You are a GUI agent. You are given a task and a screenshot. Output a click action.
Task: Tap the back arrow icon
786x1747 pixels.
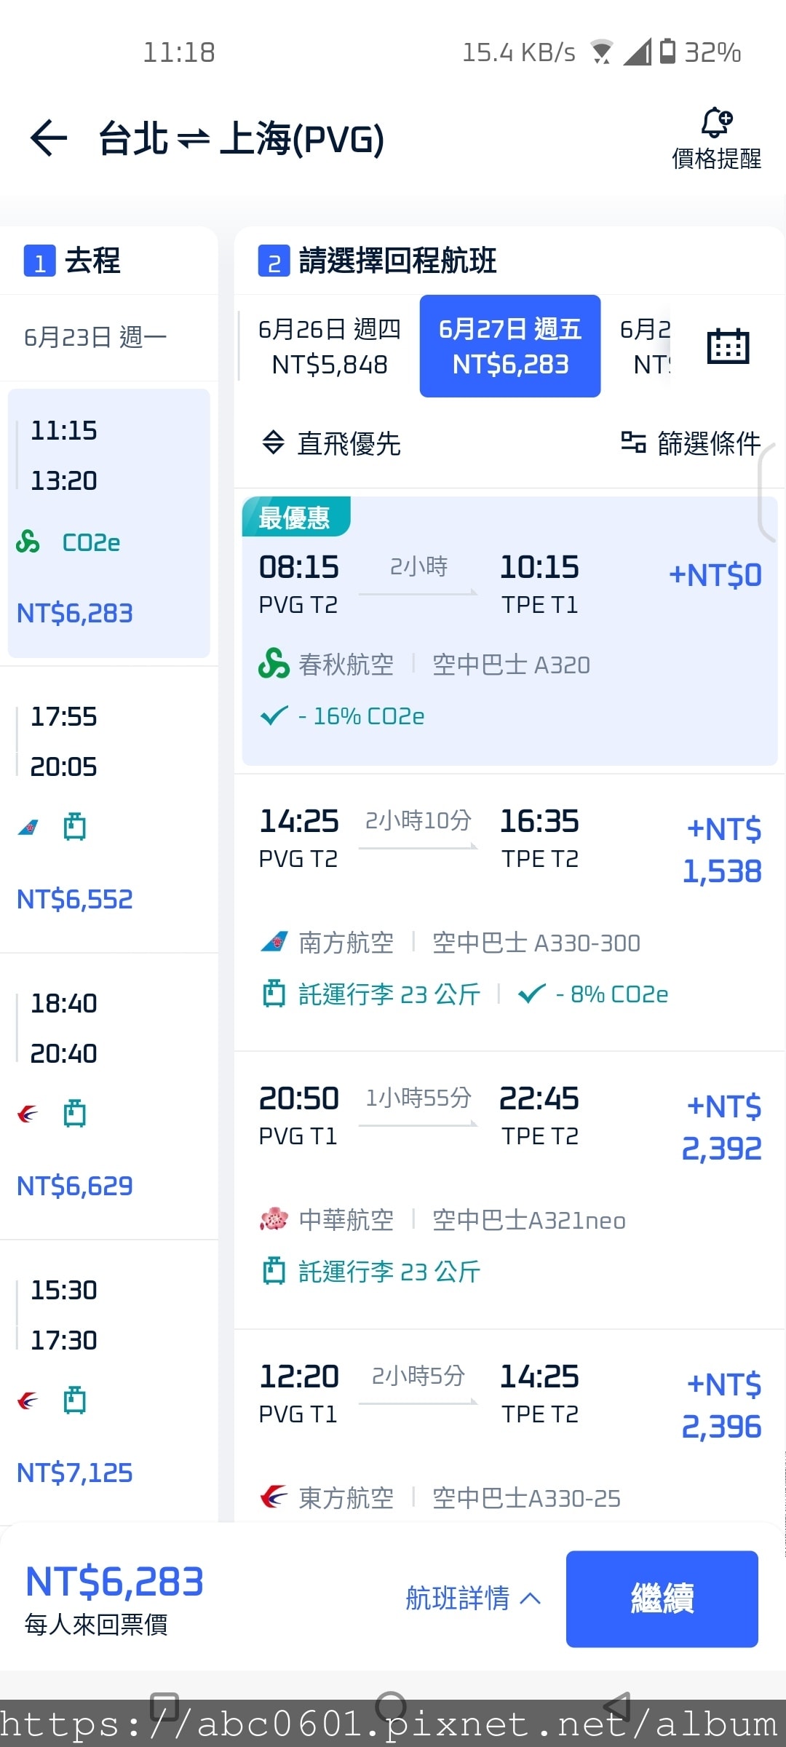click(49, 138)
